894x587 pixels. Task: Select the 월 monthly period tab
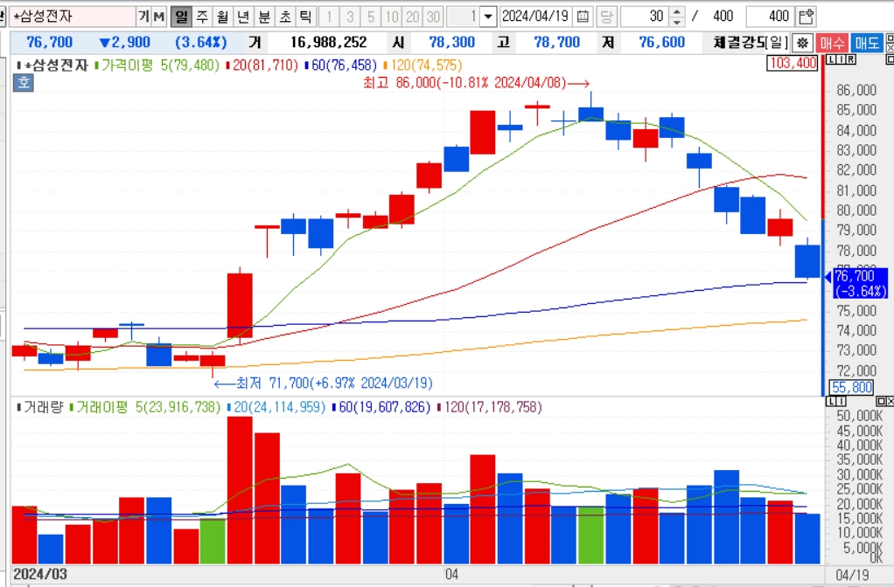222,17
